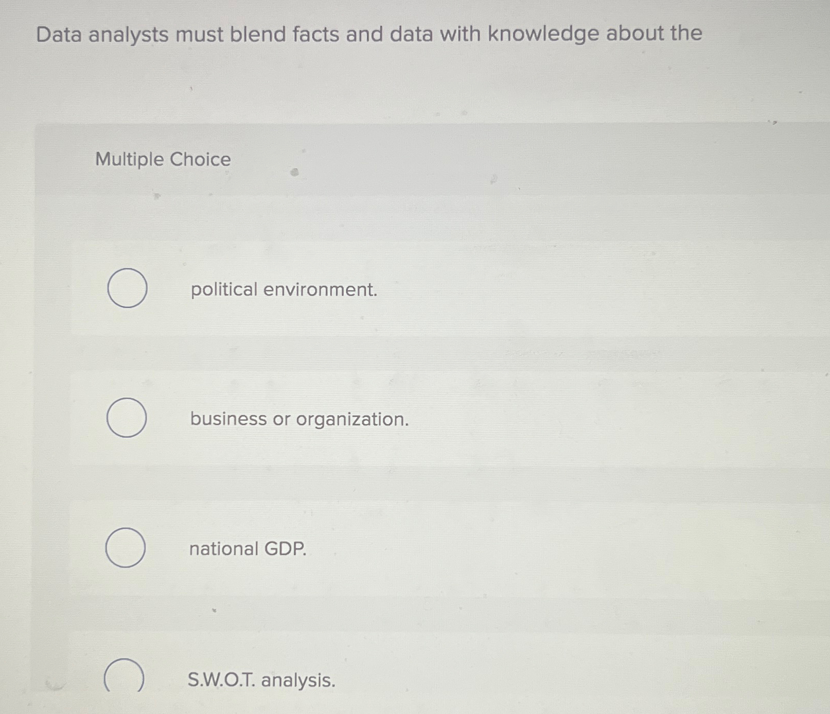830x714 pixels.
Task: Select the "political environment." radio button
Action: click(x=126, y=289)
